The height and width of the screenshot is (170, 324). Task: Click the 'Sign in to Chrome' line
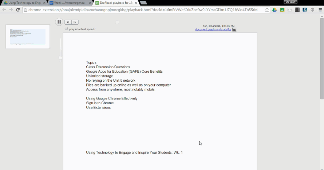[x=100, y=103]
